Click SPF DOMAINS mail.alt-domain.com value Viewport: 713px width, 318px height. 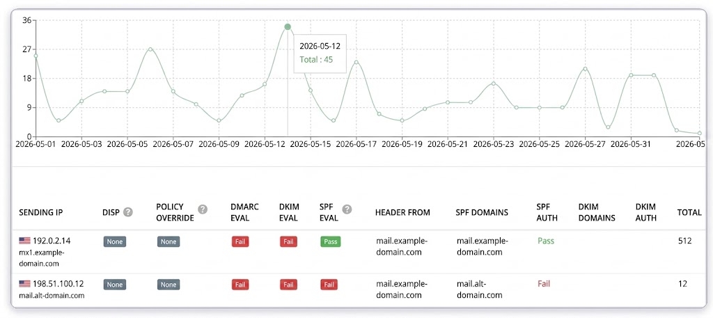479,289
